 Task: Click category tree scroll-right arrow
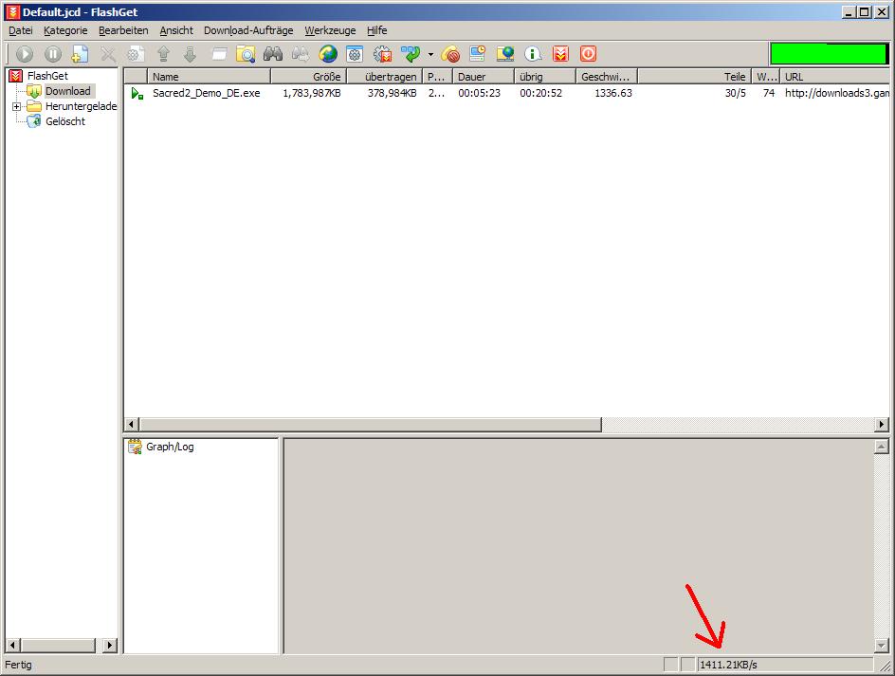(x=110, y=646)
